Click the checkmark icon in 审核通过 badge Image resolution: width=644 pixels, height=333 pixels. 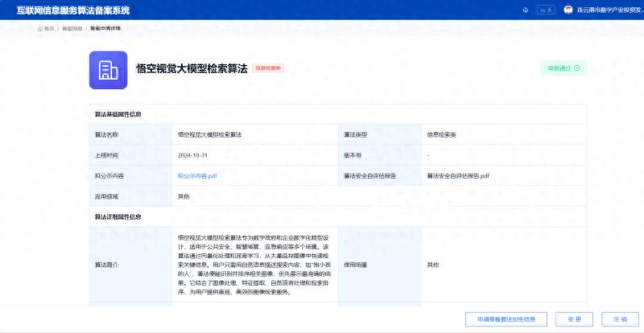[576, 68]
